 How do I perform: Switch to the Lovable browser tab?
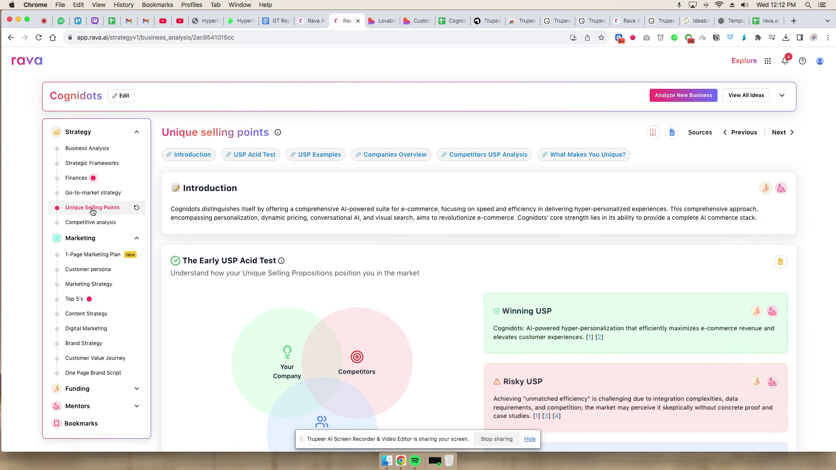tap(382, 20)
